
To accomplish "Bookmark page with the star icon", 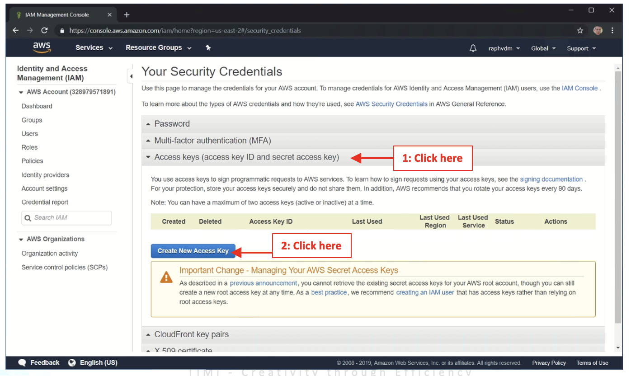I will point(580,31).
